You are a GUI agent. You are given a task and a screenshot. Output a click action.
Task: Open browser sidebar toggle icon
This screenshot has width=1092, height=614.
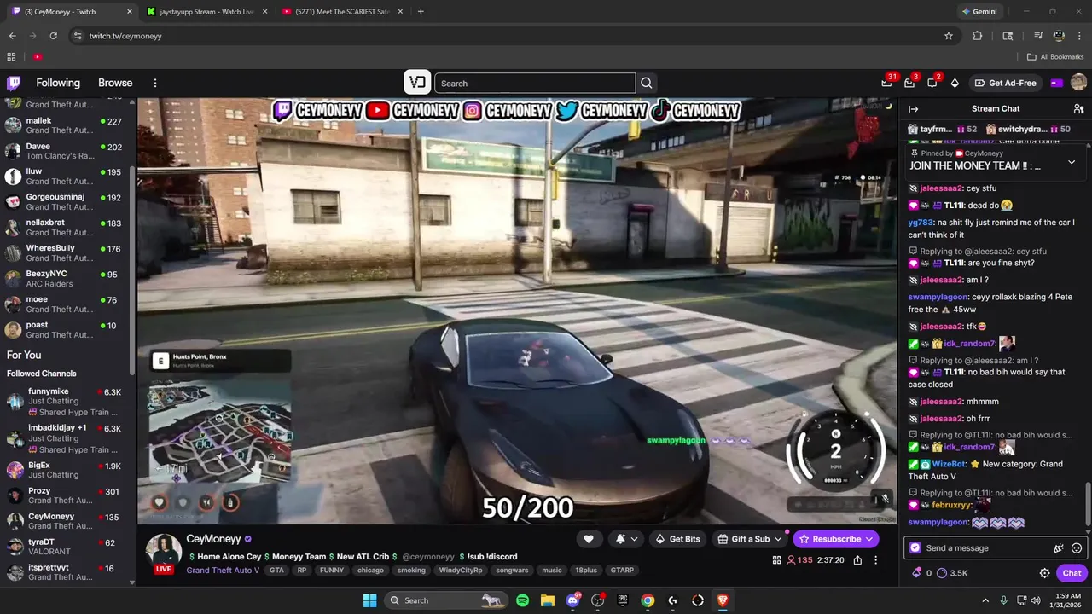1008,36
